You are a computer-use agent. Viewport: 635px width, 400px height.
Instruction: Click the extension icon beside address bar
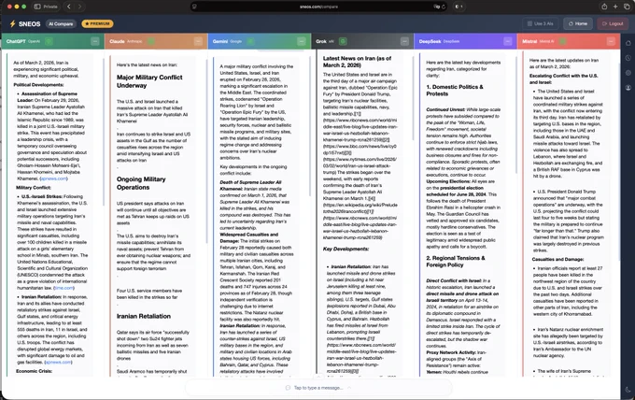459,7
